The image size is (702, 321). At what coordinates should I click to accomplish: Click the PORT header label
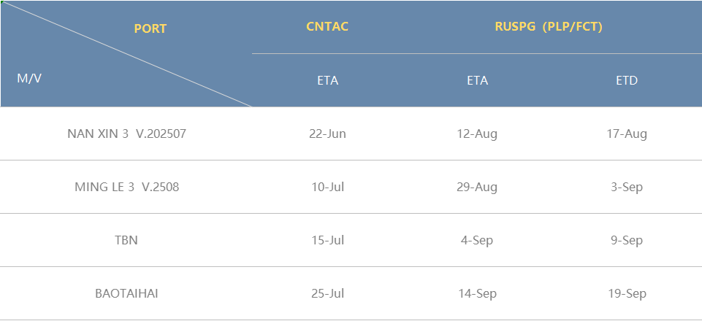click(x=150, y=28)
